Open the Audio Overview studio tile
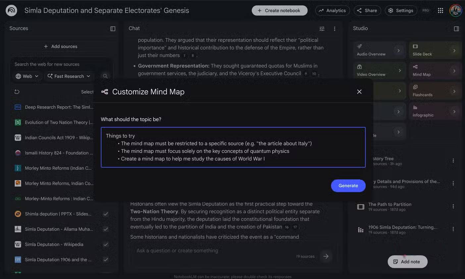465x279 pixels. coord(380,51)
